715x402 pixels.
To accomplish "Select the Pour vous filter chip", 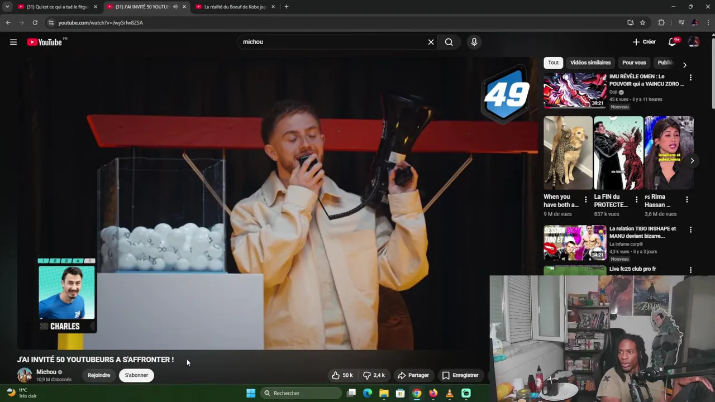I will [634, 63].
